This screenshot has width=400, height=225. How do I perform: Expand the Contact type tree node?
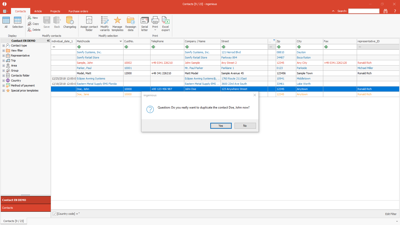[3, 45]
